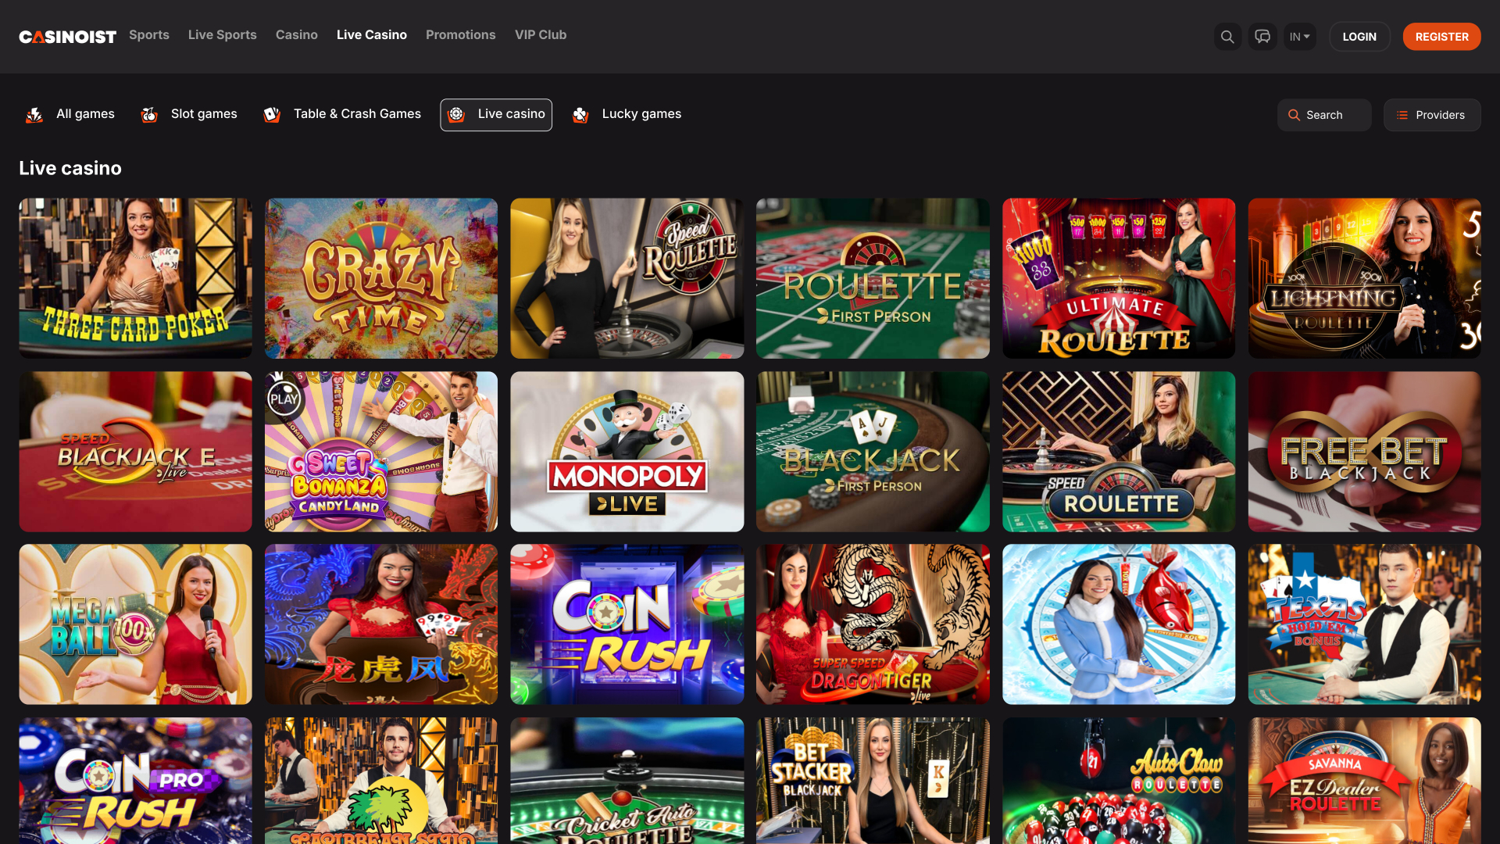Select the Lucky games clover icon
The height and width of the screenshot is (844, 1500).
pyautogui.click(x=580, y=114)
